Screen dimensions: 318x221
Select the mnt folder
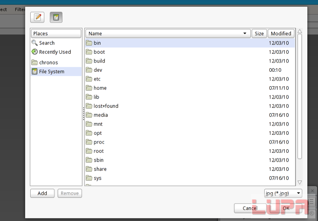[190, 124]
